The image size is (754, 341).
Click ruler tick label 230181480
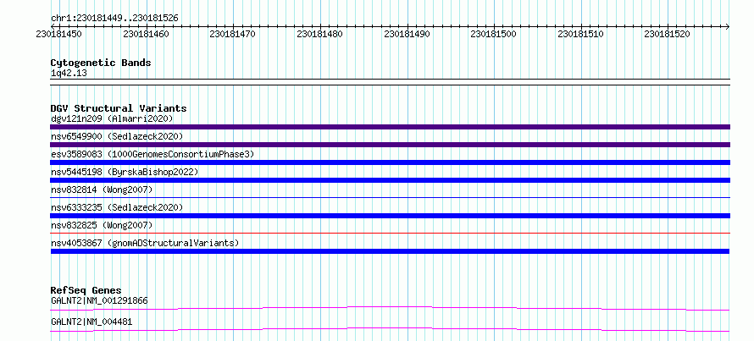pos(319,34)
